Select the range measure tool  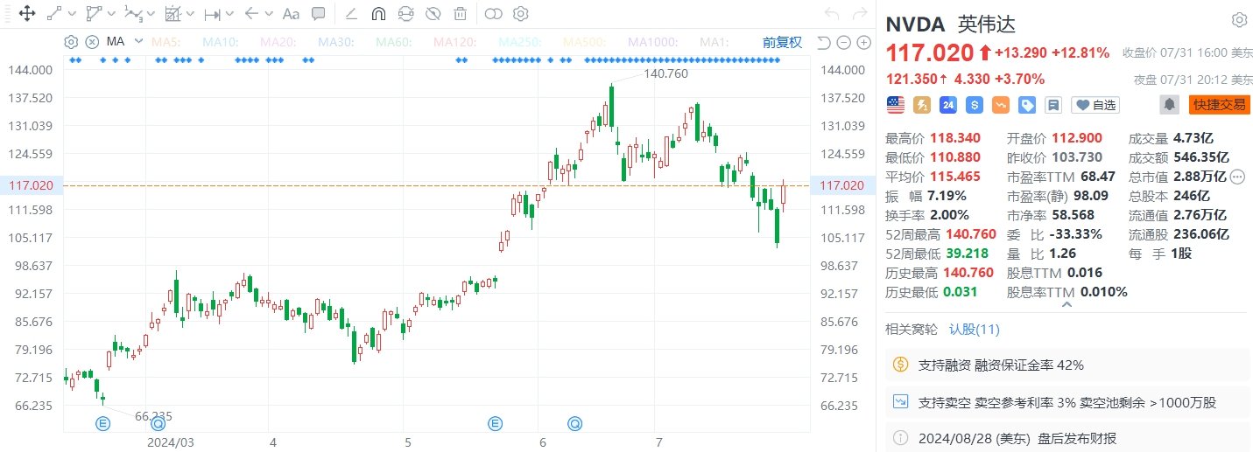pyautogui.click(x=212, y=14)
